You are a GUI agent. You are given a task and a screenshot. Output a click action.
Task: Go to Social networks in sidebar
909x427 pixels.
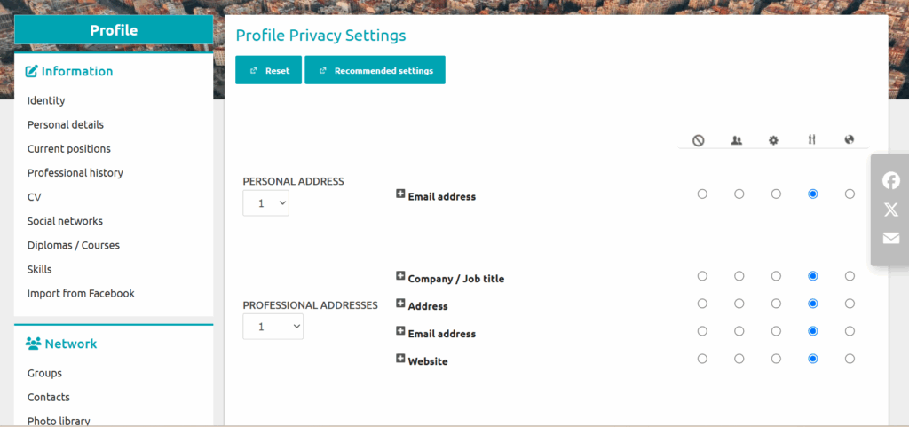65,221
